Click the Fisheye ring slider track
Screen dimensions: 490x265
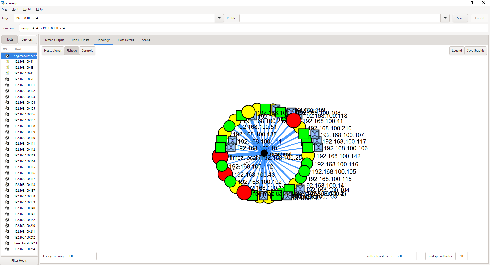tap(232, 256)
